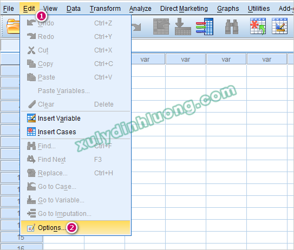Image resolution: width=294 pixels, height=250 pixels.
Task: Open the Direct Marketing menu
Action: [184, 9]
